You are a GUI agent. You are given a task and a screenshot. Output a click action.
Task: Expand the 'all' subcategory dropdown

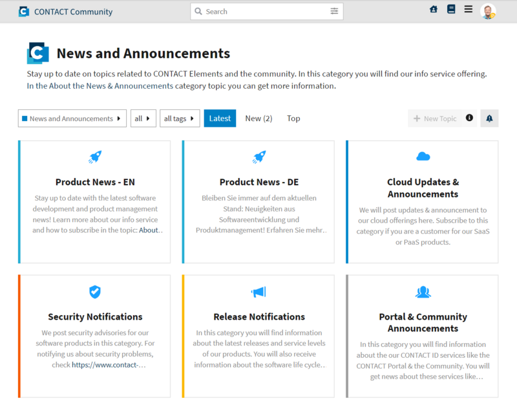[x=143, y=118]
